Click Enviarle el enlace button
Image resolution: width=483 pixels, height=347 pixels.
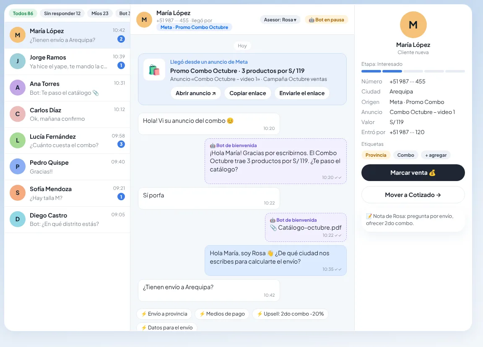pos(302,93)
